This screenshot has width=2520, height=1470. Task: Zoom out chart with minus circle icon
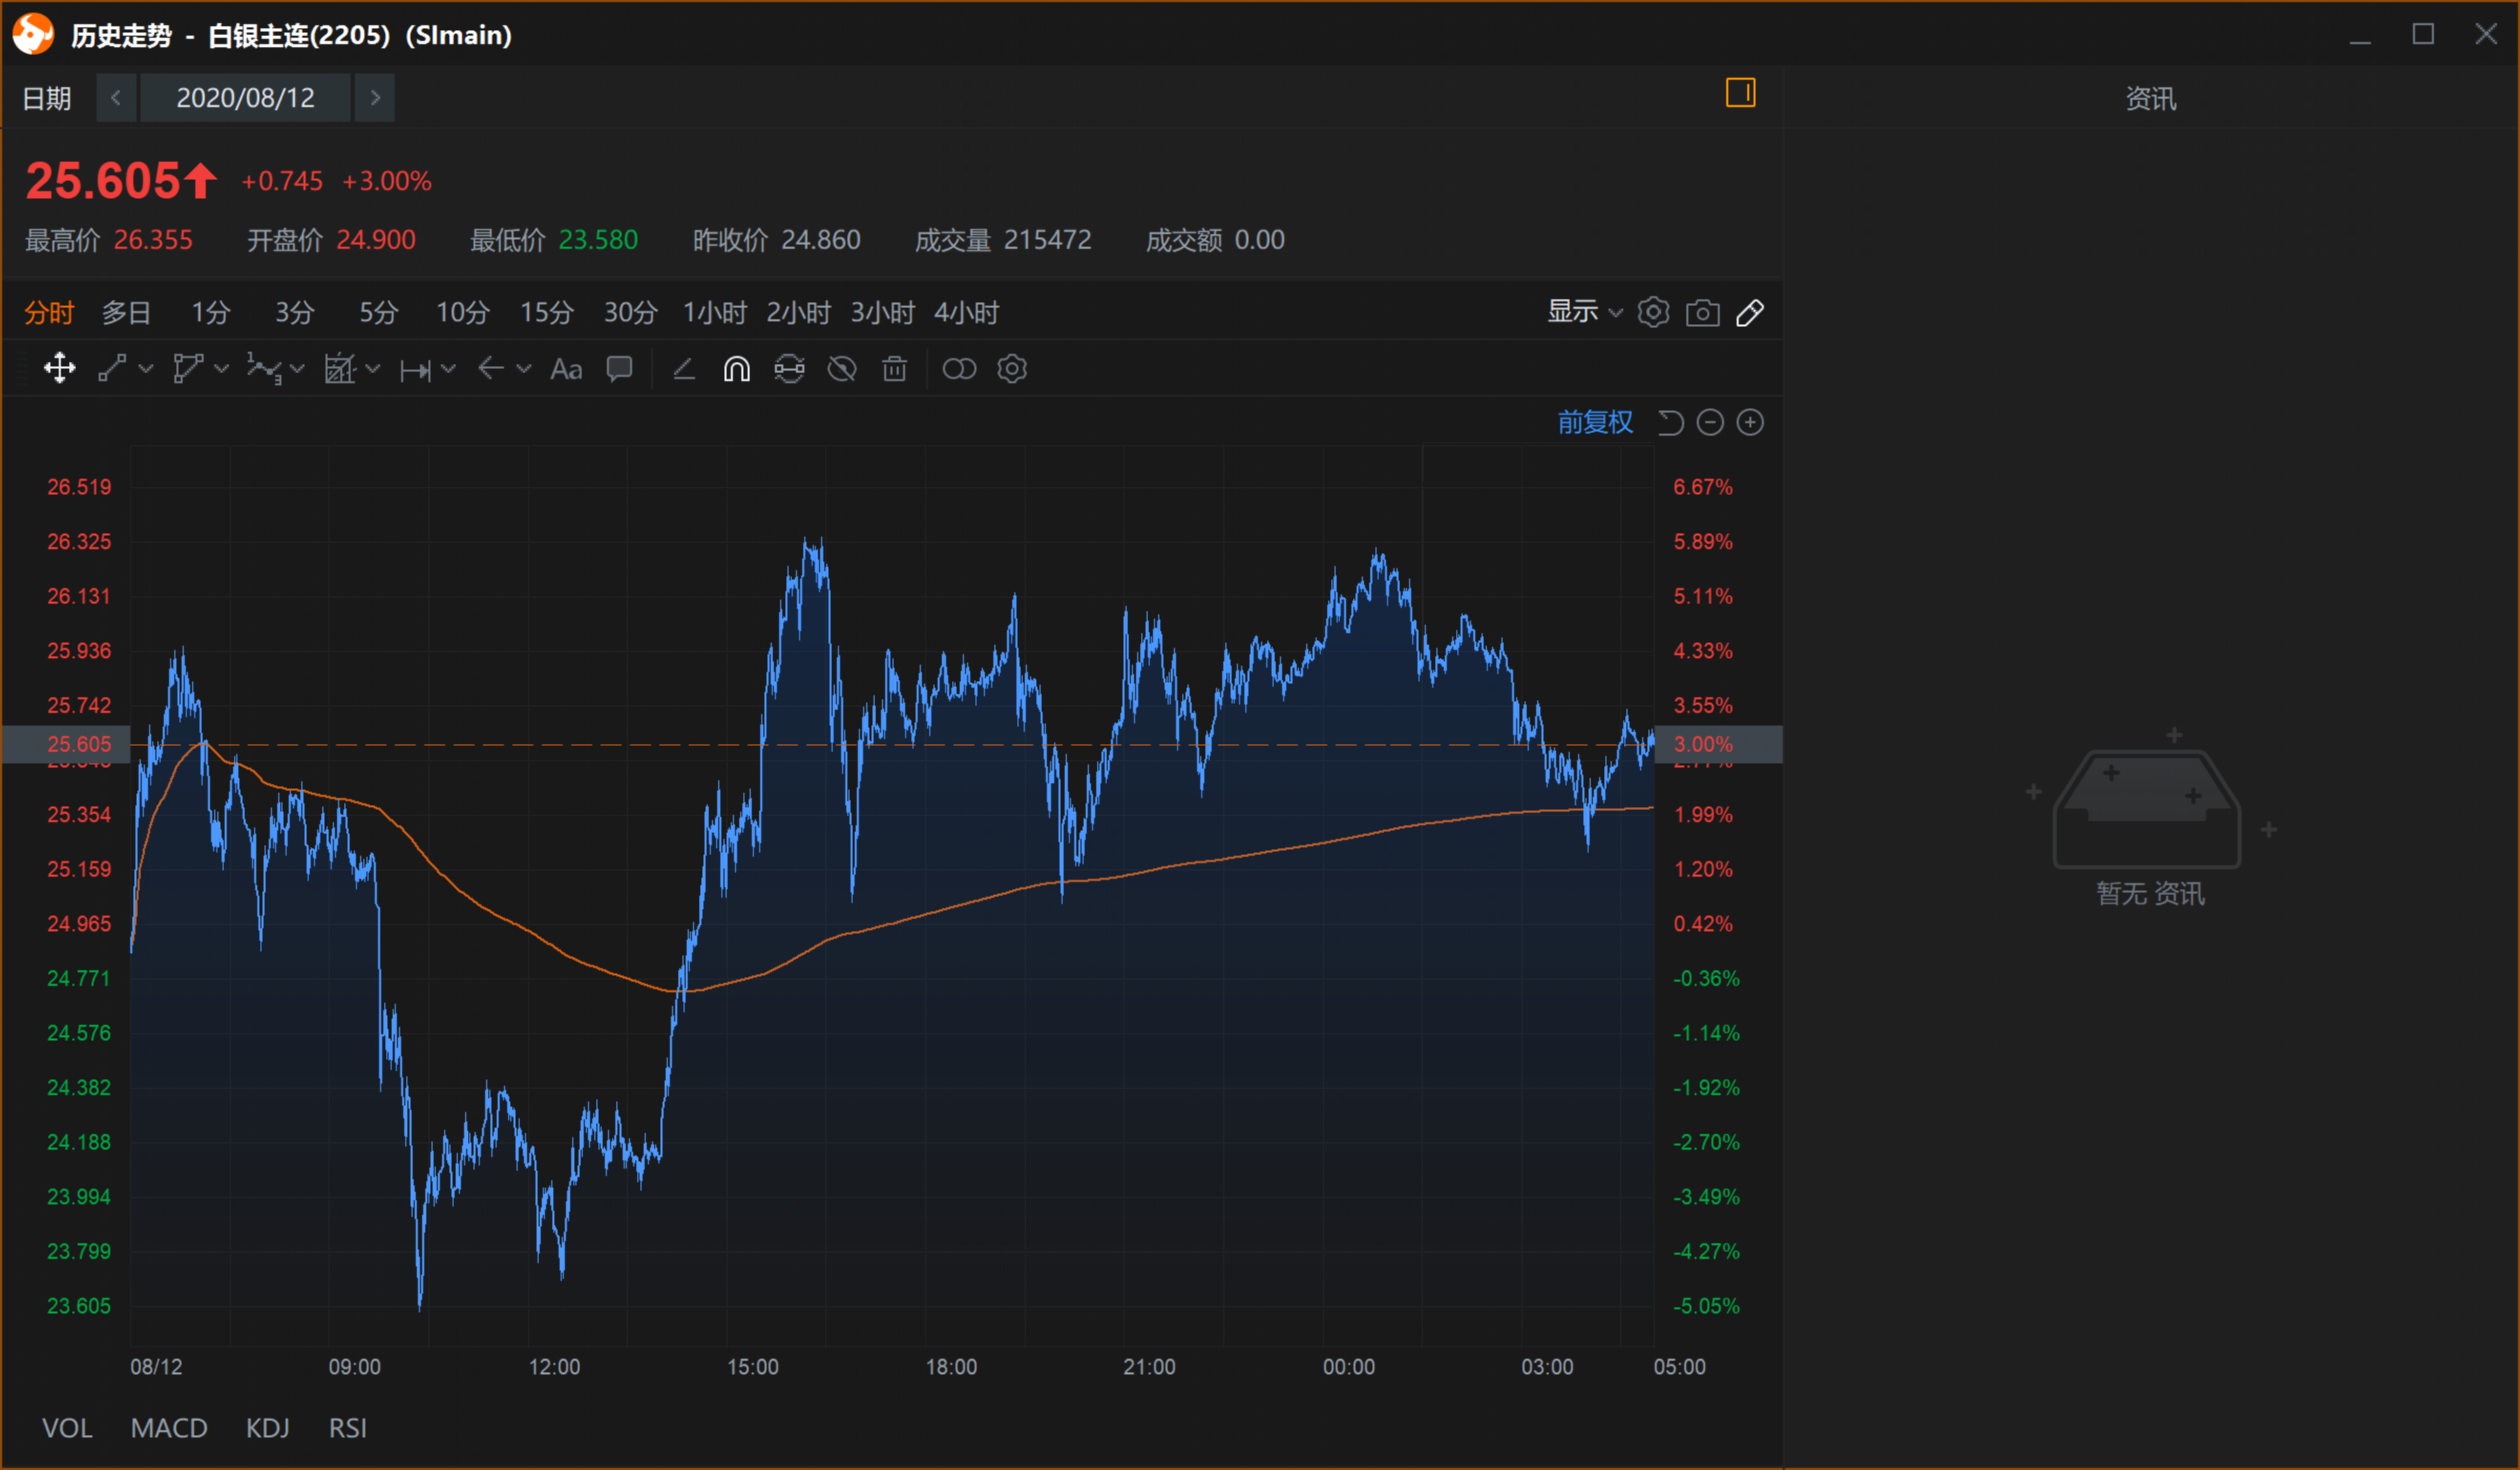click(x=1710, y=423)
